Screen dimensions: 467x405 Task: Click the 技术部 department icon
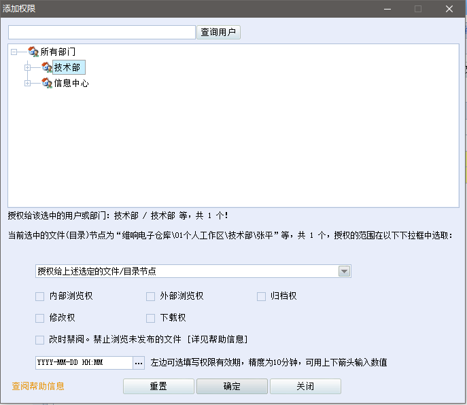click(46, 67)
